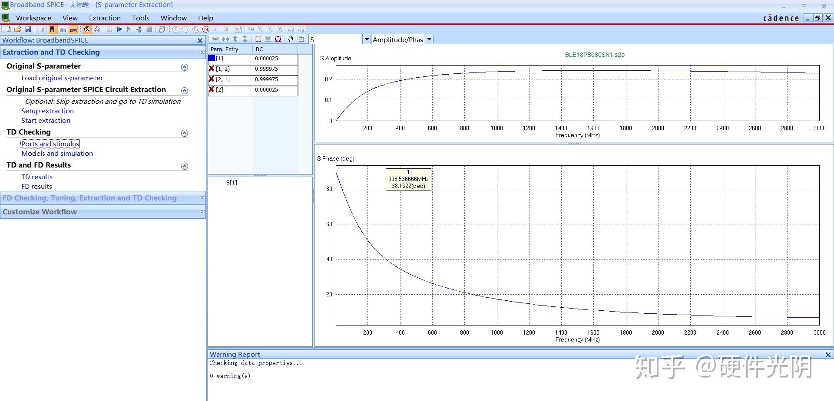Click the Open folder icon

click(18, 29)
